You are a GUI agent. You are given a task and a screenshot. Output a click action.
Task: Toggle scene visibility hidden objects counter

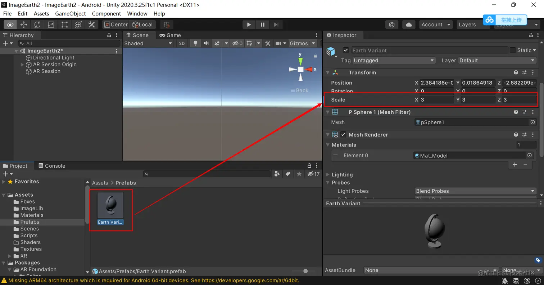click(237, 43)
